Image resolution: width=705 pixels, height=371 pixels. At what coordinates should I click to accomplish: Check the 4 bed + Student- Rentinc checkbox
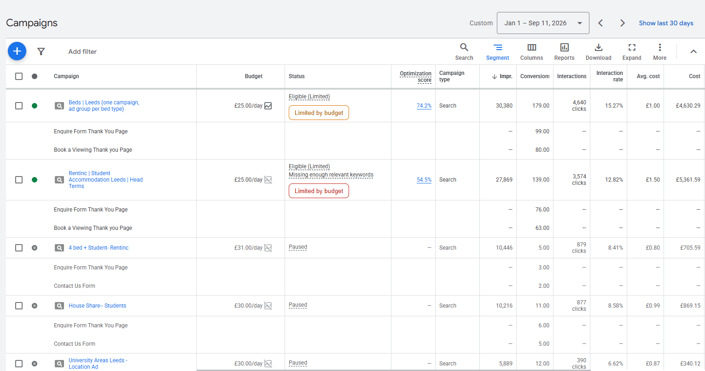point(19,248)
